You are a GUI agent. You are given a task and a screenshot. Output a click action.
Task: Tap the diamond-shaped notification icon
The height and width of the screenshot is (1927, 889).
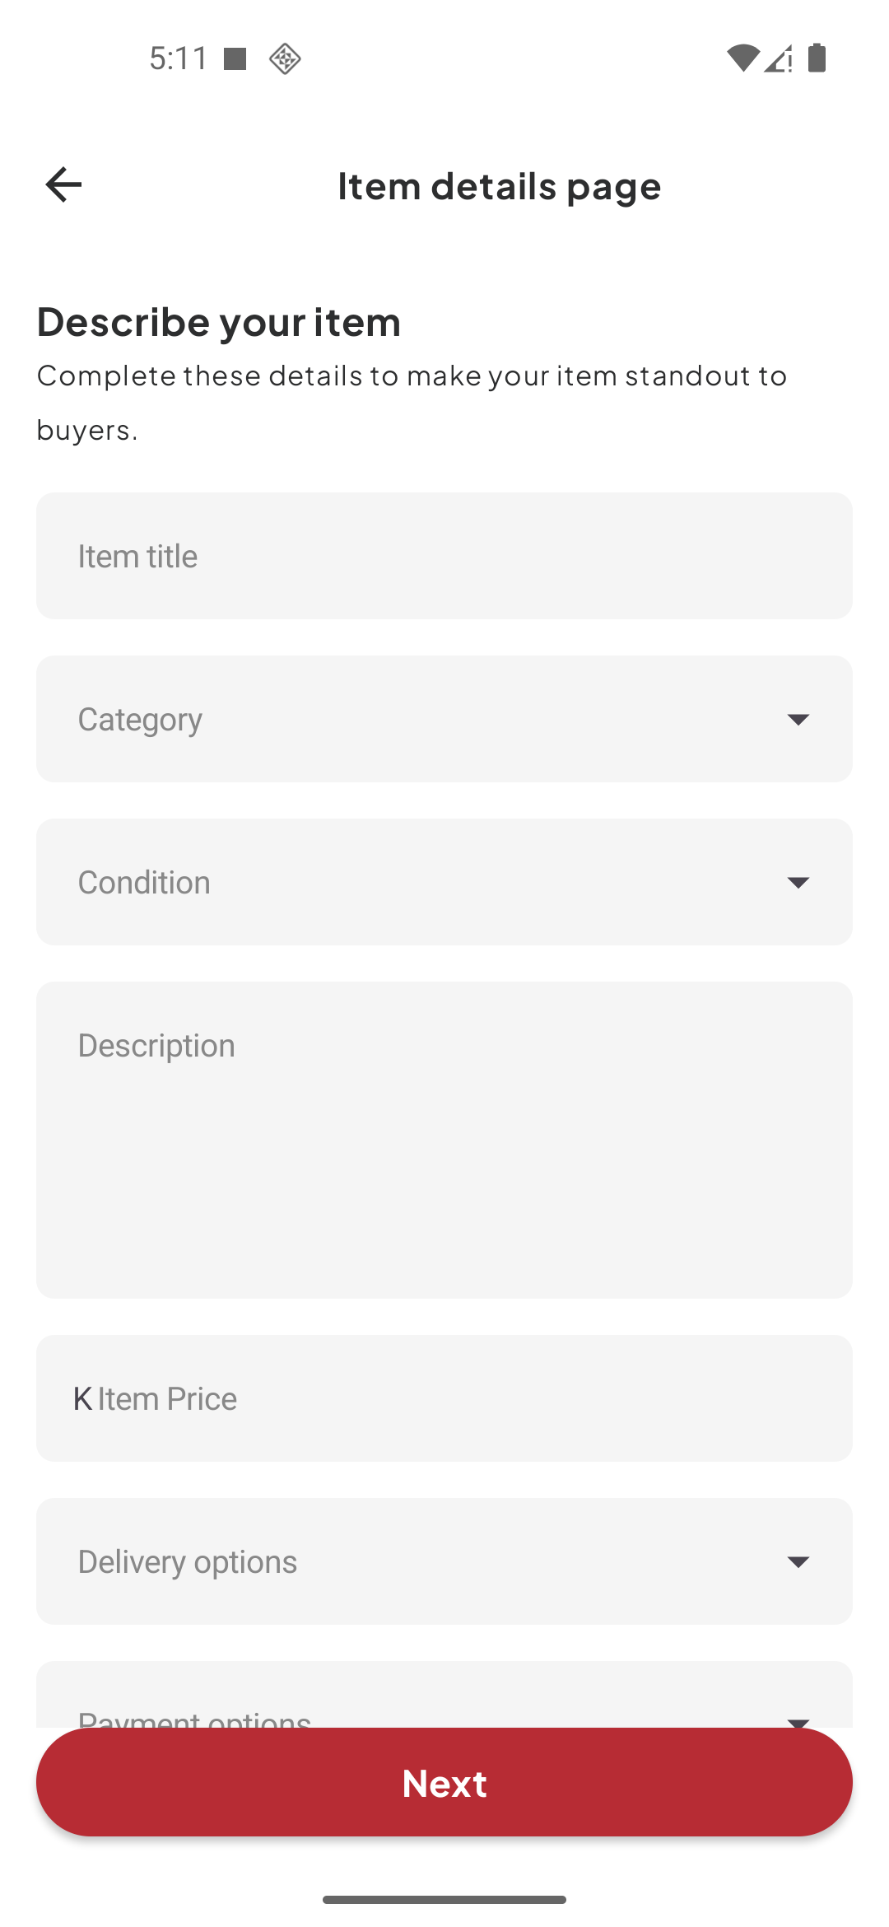tap(285, 58)
